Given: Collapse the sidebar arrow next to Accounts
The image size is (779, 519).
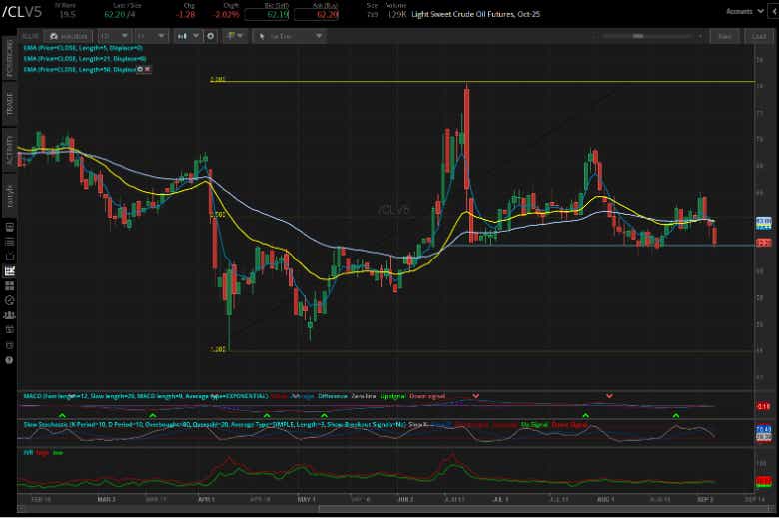Looking at the screenshot, I should (774, 11).
